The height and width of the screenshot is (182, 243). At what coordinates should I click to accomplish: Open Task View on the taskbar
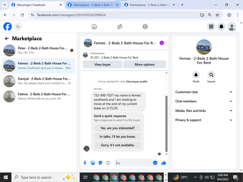click(85, 178)
